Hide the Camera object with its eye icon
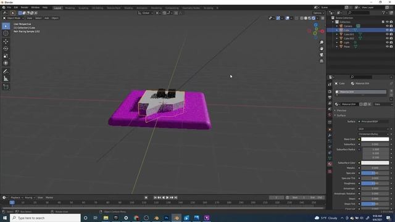The image size is (395, 222). [x=387, y=26]
